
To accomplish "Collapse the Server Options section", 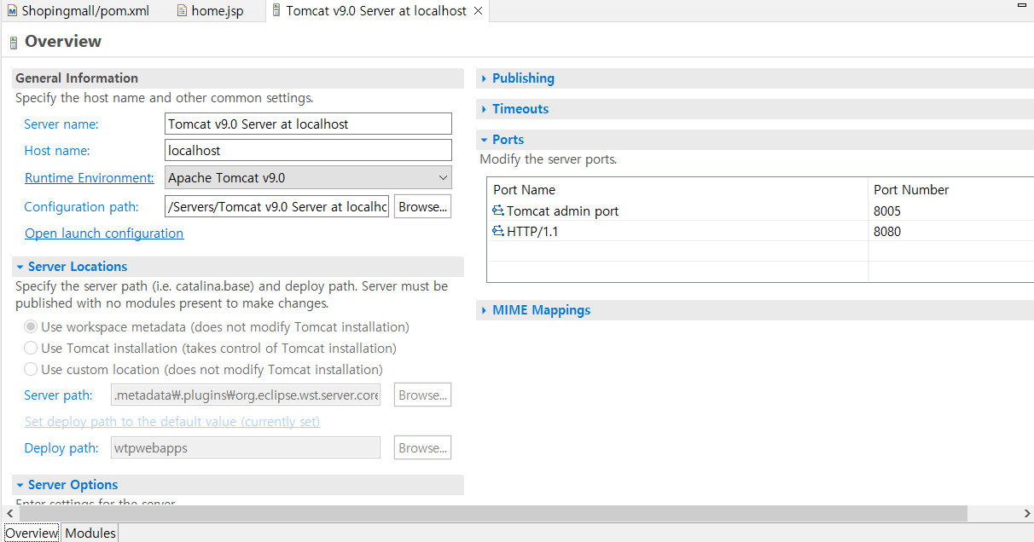I will coord(20,485).
